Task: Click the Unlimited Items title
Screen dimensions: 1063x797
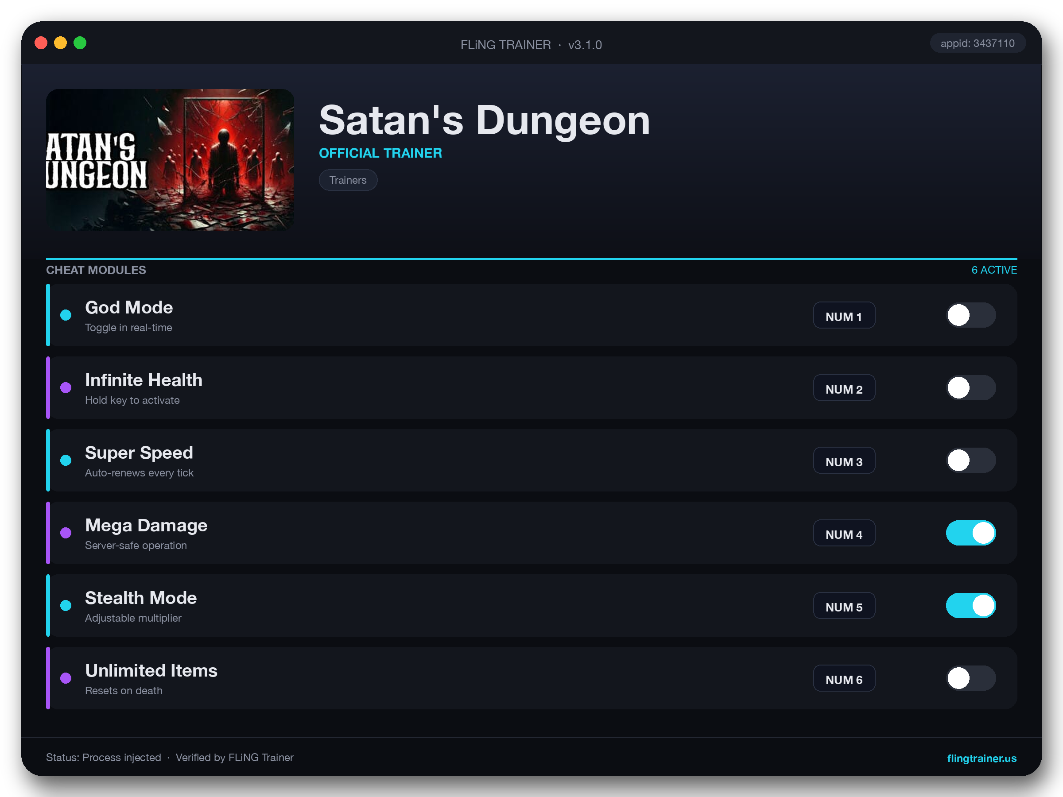Action: (151, 671)
